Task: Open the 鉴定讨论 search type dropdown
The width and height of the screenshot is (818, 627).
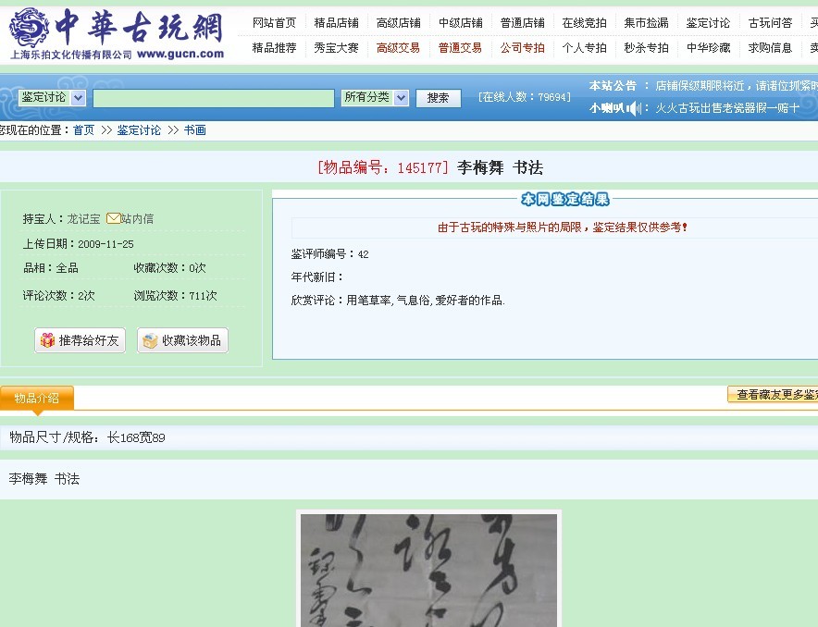Action: [x=52, y=98]
